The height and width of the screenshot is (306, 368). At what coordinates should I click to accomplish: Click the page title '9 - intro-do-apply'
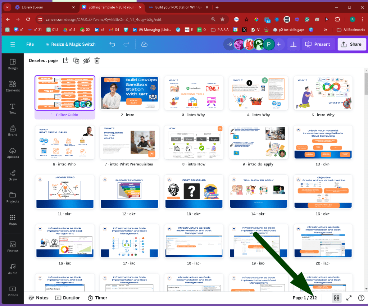[258, 164]
